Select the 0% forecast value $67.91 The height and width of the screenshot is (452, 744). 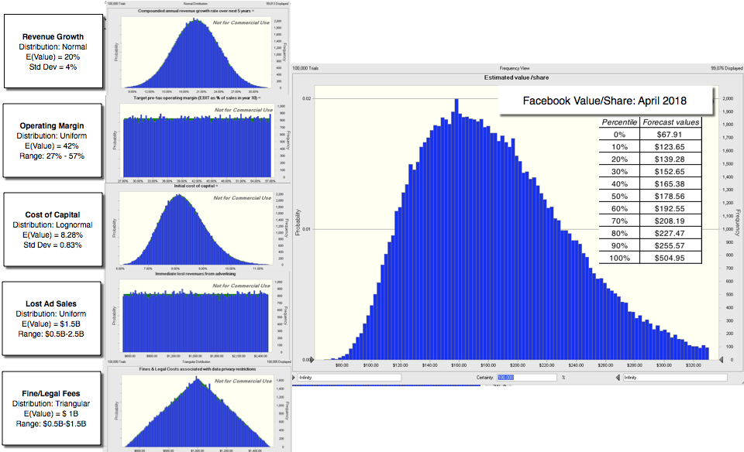[x=670, y=135]
